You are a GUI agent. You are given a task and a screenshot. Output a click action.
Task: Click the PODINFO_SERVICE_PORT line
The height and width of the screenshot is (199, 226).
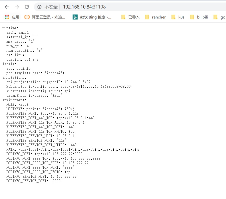point(34,181)
